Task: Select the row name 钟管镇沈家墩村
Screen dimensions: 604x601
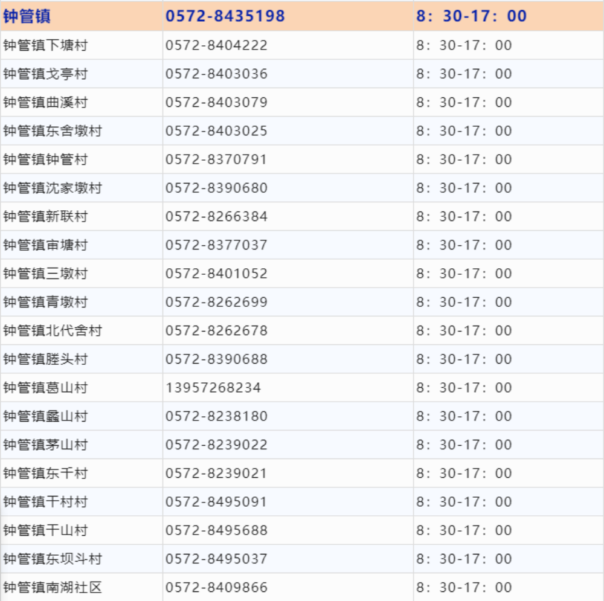Action: [x=53, y=188]
